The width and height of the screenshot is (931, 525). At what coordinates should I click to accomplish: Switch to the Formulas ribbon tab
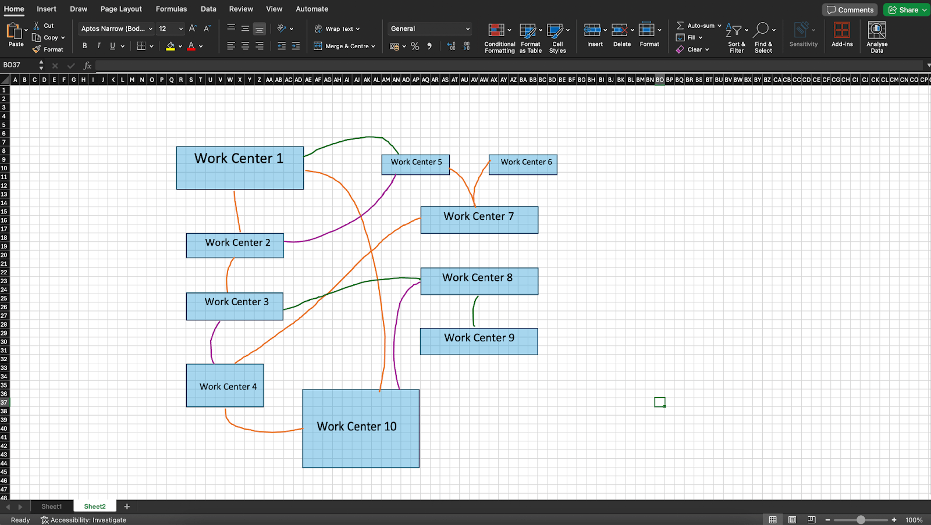pyautogui.click(x=171, y=9)
